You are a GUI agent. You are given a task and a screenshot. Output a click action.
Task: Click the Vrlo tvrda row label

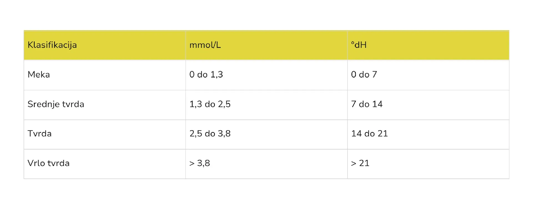coord(49,163)
